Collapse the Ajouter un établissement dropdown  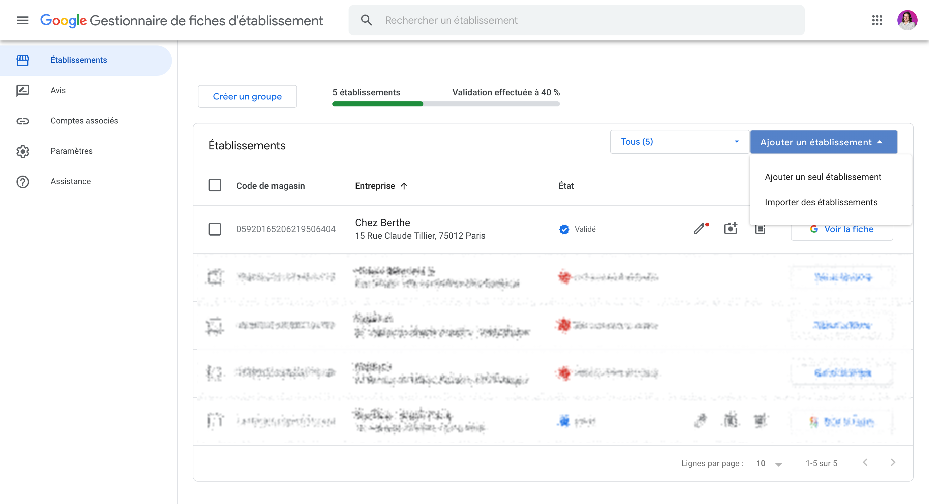824,142
